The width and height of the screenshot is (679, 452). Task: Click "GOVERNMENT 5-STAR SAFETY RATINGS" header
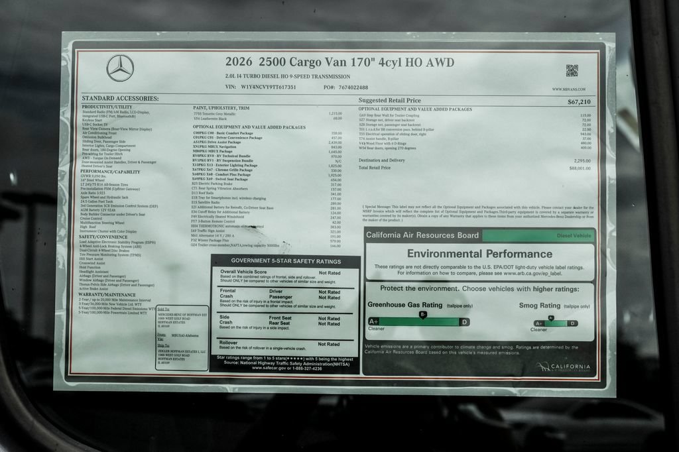286,261
